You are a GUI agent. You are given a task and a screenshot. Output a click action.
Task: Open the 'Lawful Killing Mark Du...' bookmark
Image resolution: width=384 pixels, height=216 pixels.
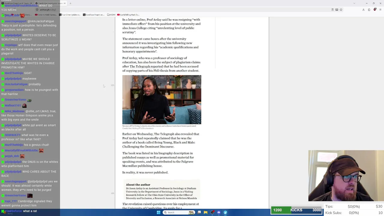(x=128, y=15)
